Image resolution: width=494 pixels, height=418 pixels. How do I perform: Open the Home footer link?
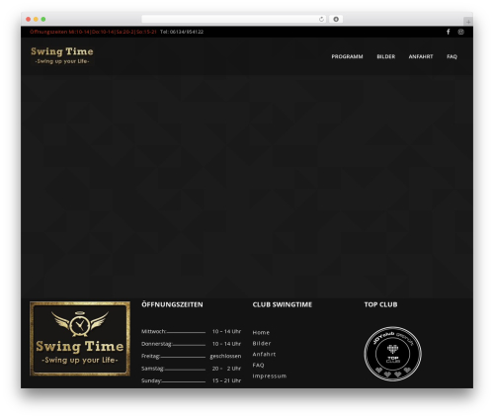261,332
